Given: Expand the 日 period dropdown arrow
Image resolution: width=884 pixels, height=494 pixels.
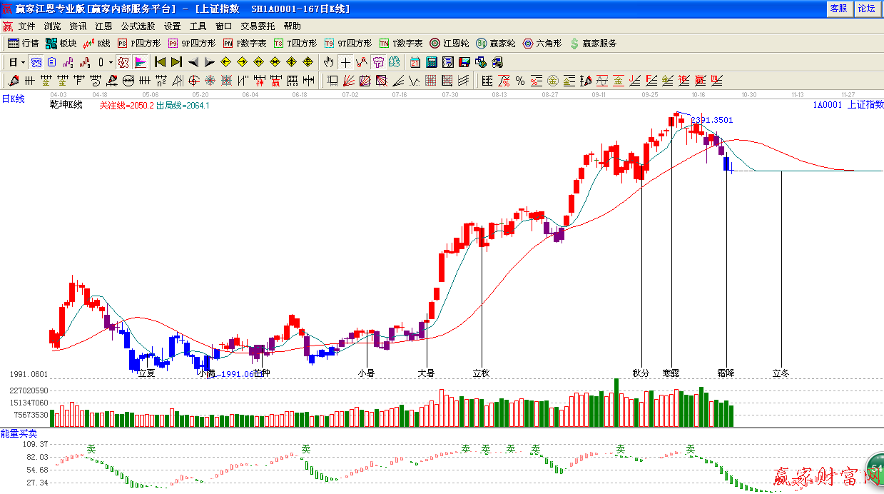Looking at the screenshot, I should (x=23, y=62).
